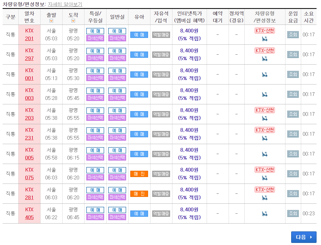Click the wheelchair icon in KTX 005 row
The width and height of the screenshot is (321, 245).
pos(265,154)
